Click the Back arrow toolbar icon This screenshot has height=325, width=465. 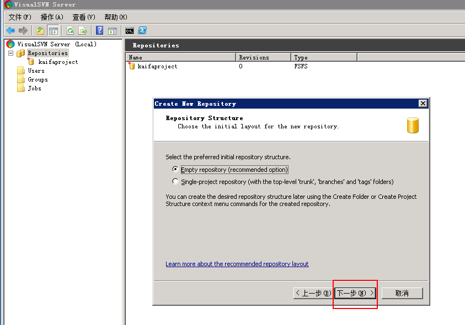coord(10,30)
